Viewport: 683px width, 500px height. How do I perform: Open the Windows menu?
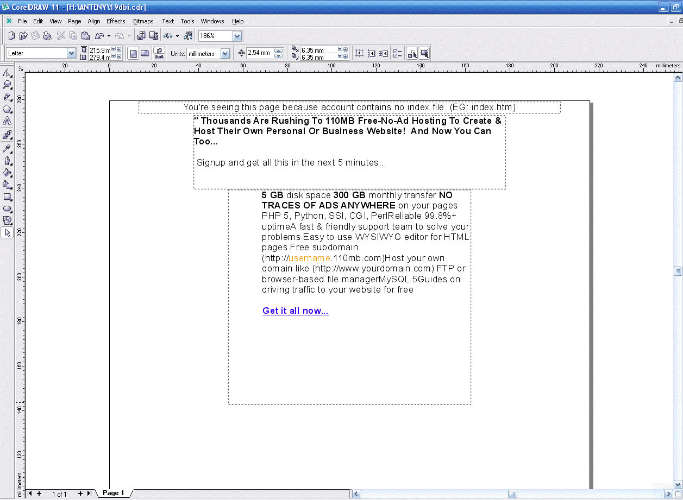pos(212,21)
